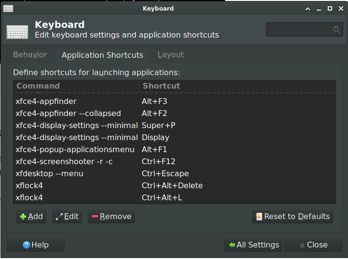Remove the selected shortcut

pos(111,217)
